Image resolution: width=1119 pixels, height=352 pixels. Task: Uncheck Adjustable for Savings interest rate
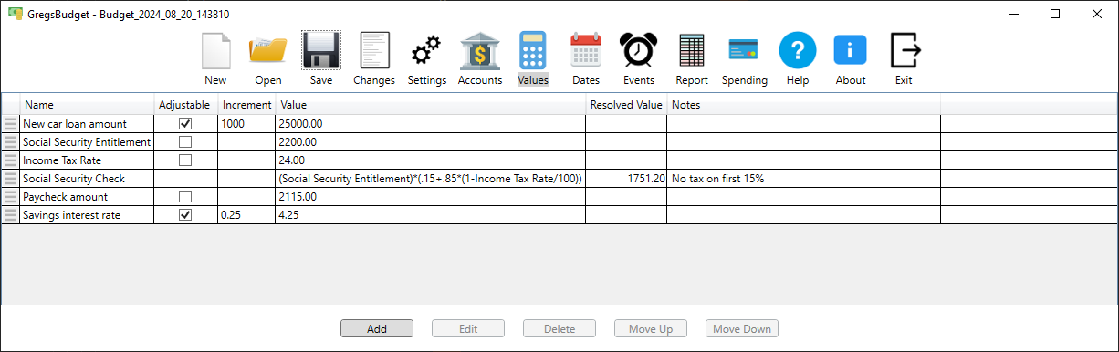pyautogui.click(x=185, y=214)
